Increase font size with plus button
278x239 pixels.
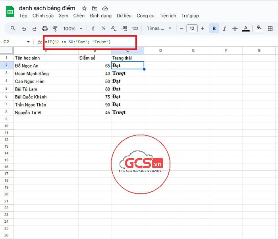tap(203, 29)
